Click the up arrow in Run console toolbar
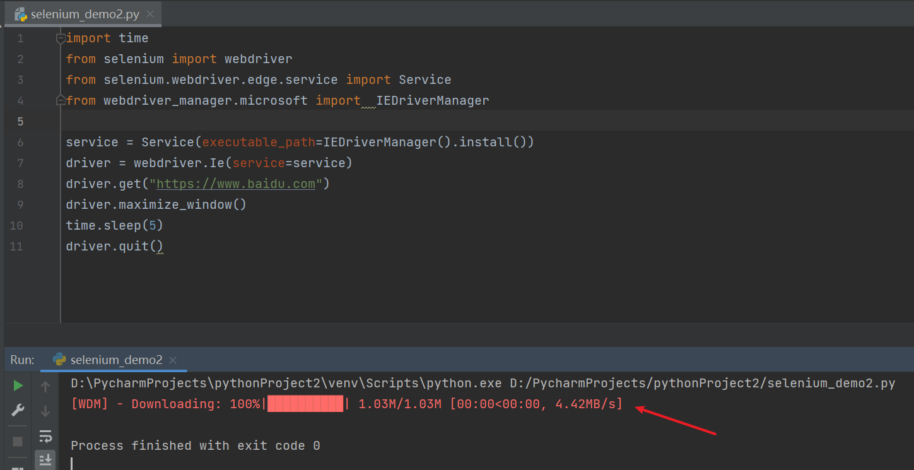Image resolution: width=914 pixels, height=470 pixels. tap(45, 387)
